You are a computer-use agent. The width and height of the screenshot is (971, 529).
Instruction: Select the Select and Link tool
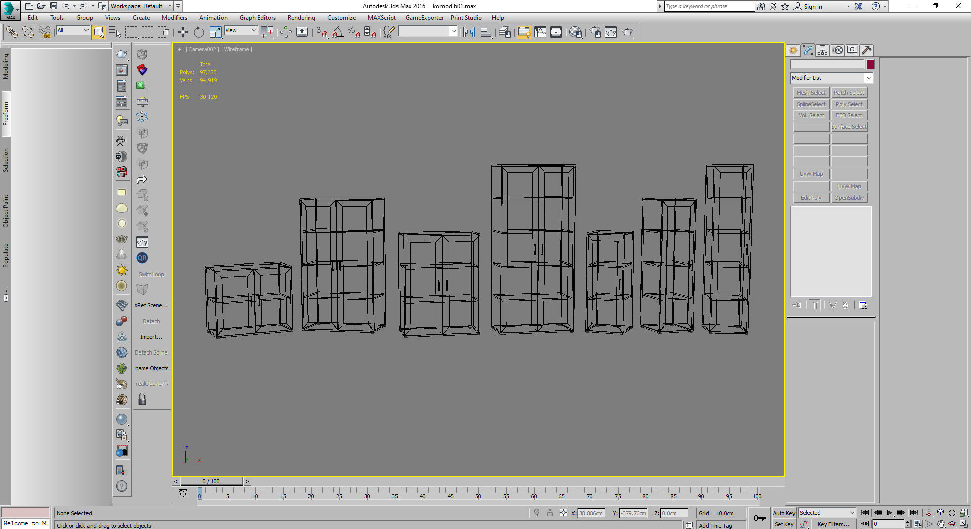(x=11, y=32)
